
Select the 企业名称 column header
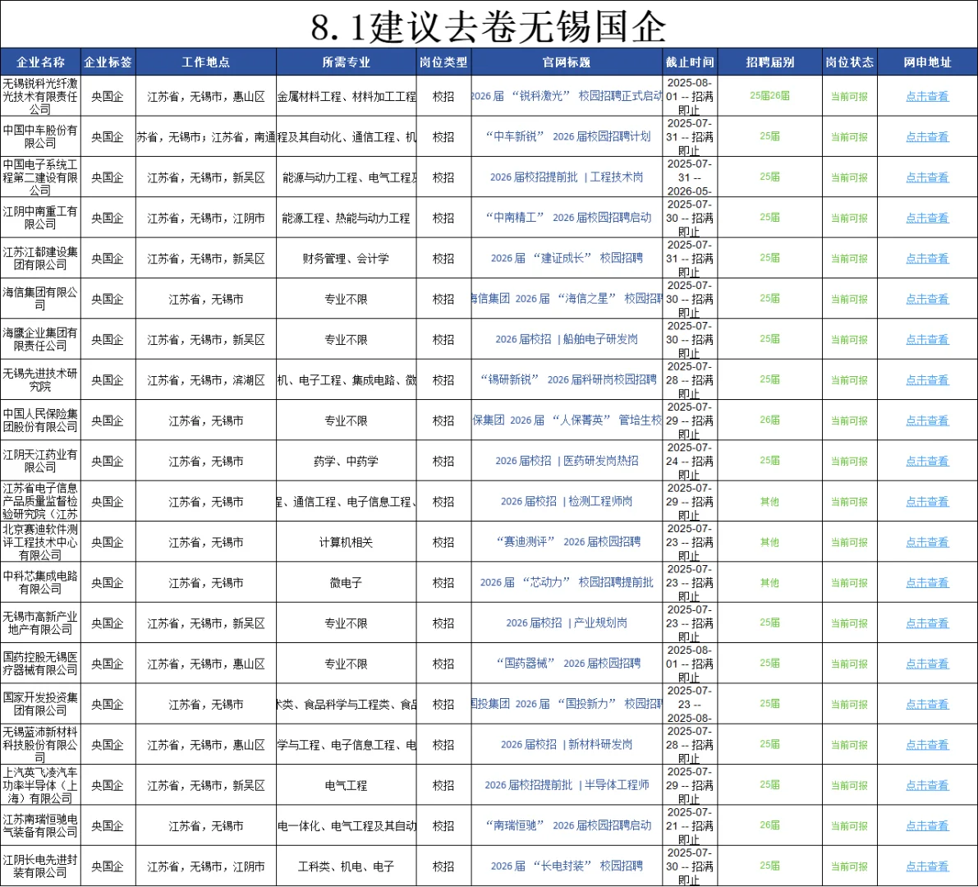click(x=40, y=62)
